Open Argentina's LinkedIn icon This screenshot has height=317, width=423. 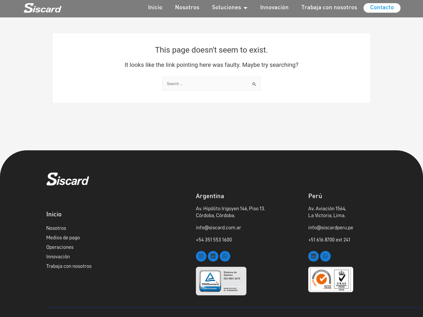point(213,256)
